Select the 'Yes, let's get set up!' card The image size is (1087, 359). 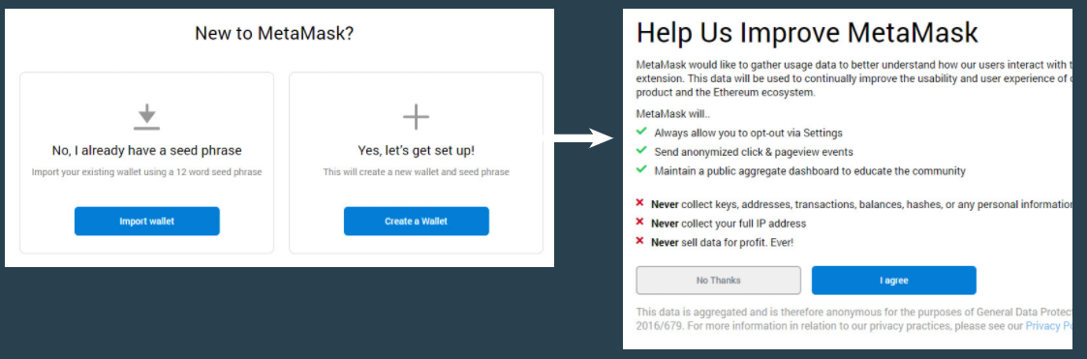[x=416, y=163]
